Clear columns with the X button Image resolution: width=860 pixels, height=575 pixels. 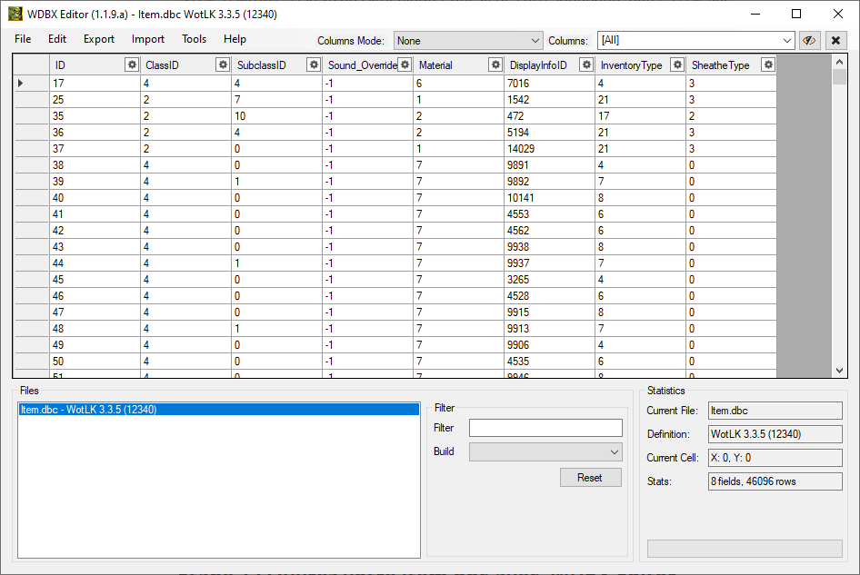tap(835, 41)
